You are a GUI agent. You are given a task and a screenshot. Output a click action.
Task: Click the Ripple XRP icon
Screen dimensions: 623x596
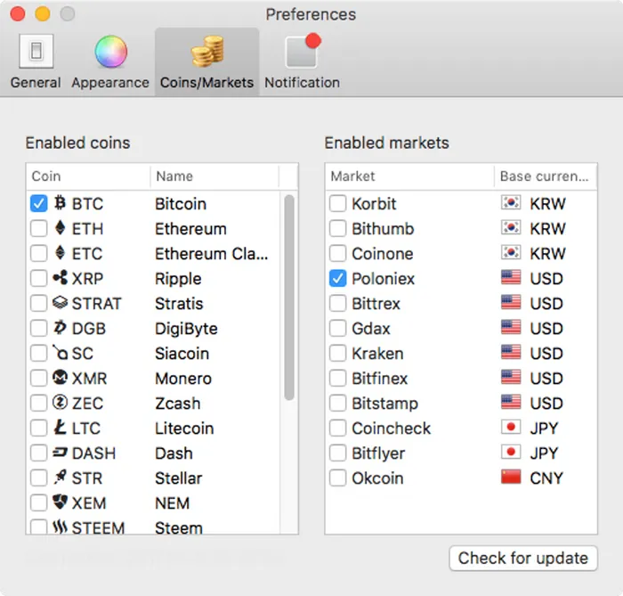[x=61, y=279]
